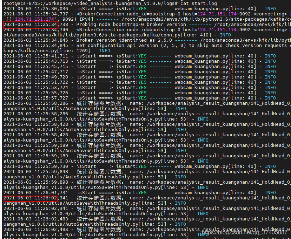291x239 pixels.
Task: Click 'isStart ====>' on the 11:25:51,722 line
Action: coord(95,82)
